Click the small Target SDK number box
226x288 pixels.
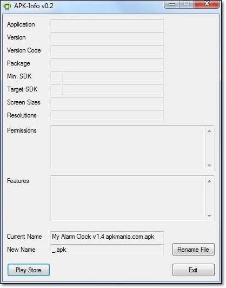pos(56,90)
